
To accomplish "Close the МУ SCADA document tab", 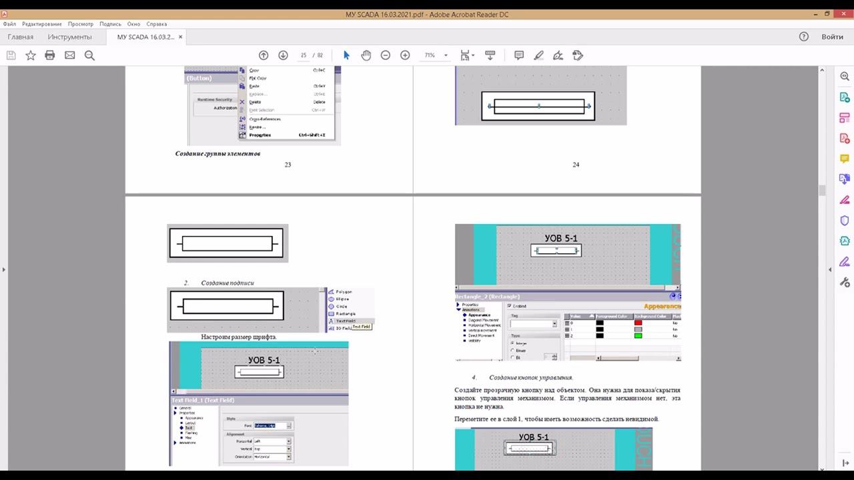I will [180, 37].
